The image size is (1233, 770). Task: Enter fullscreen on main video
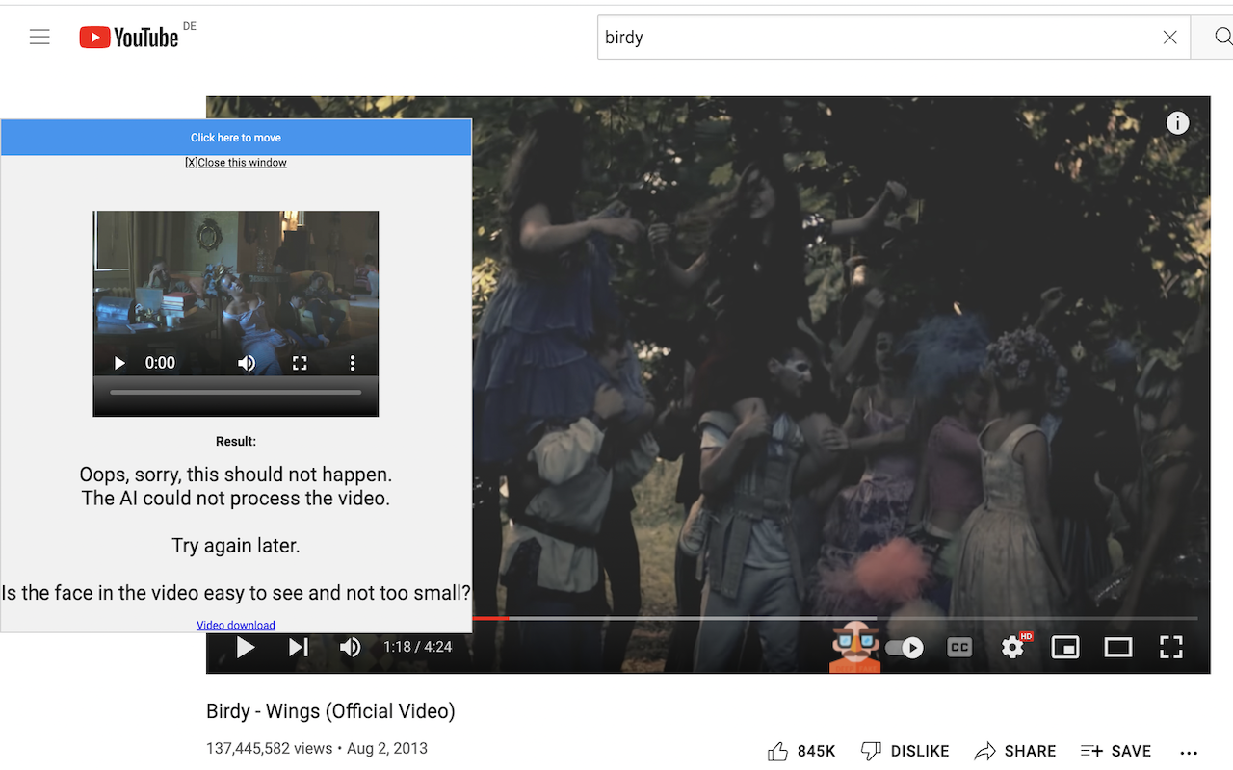[1170, 647]
